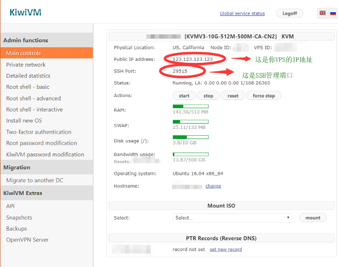This screenshot has height=267, width=338.
Task: Start the VPS with start button
Action: click(184, 96)
